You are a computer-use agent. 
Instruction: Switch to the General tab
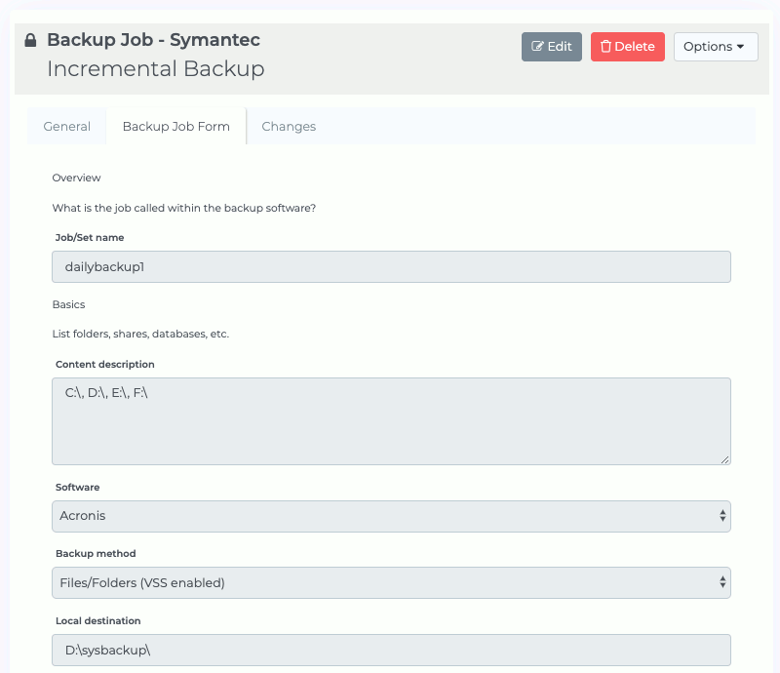[66, 126]
